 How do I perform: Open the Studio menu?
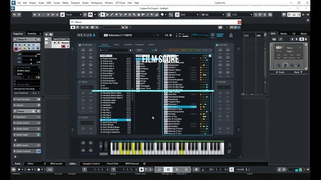pyautogui.click(x=85, y=3)
